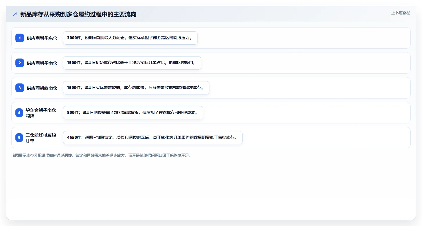Open the 3000件 description box
Screen dimensions: 422x226
(130, 38)
